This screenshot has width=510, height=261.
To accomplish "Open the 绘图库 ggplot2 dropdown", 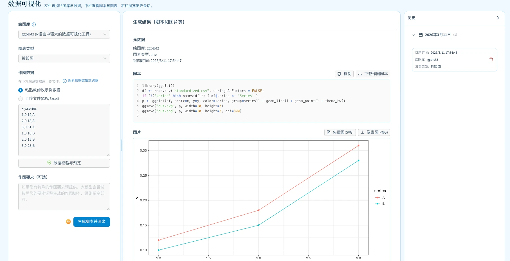I will [64, 34].
